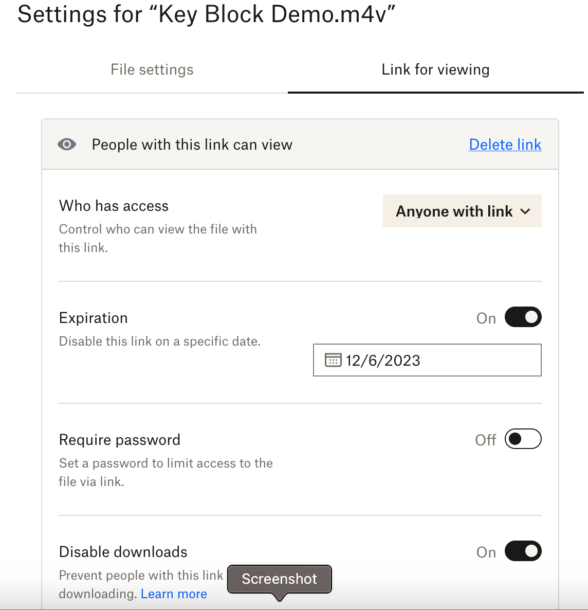Open the Learn more link
Screen dimensions: 588x610
click(x=174, y=594)
